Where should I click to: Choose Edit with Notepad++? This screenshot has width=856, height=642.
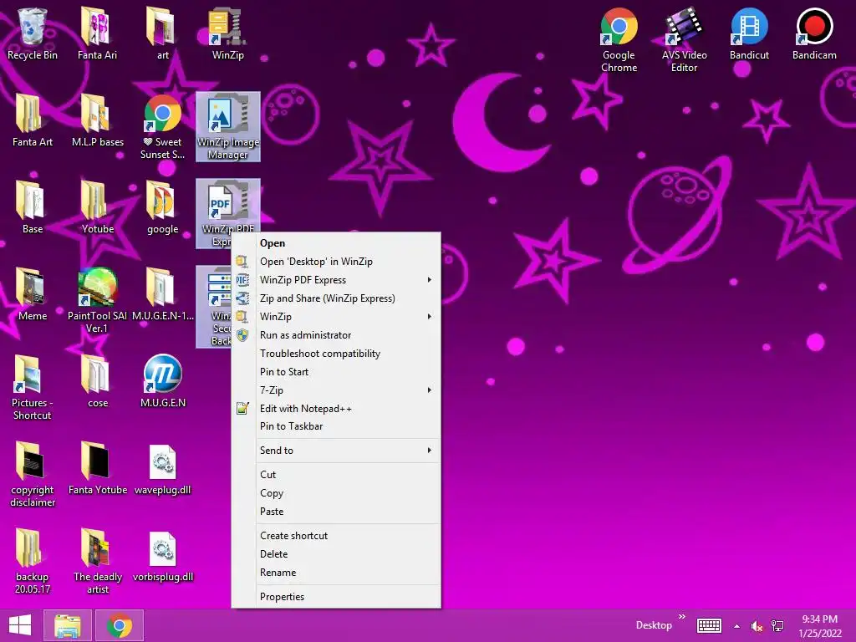coord(336,408)
